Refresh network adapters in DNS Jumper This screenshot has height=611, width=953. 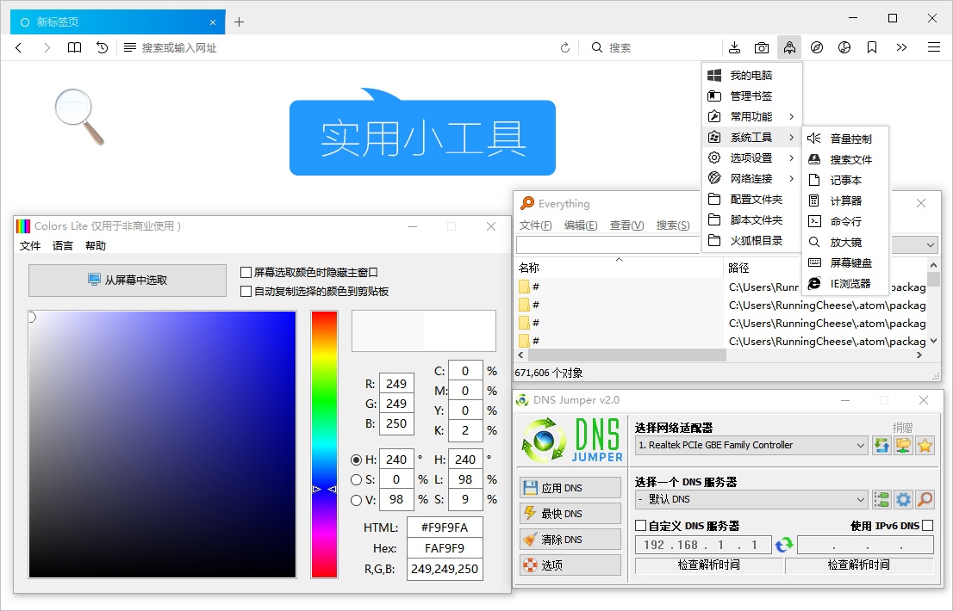pyautogui.click(x=881, y=446)
